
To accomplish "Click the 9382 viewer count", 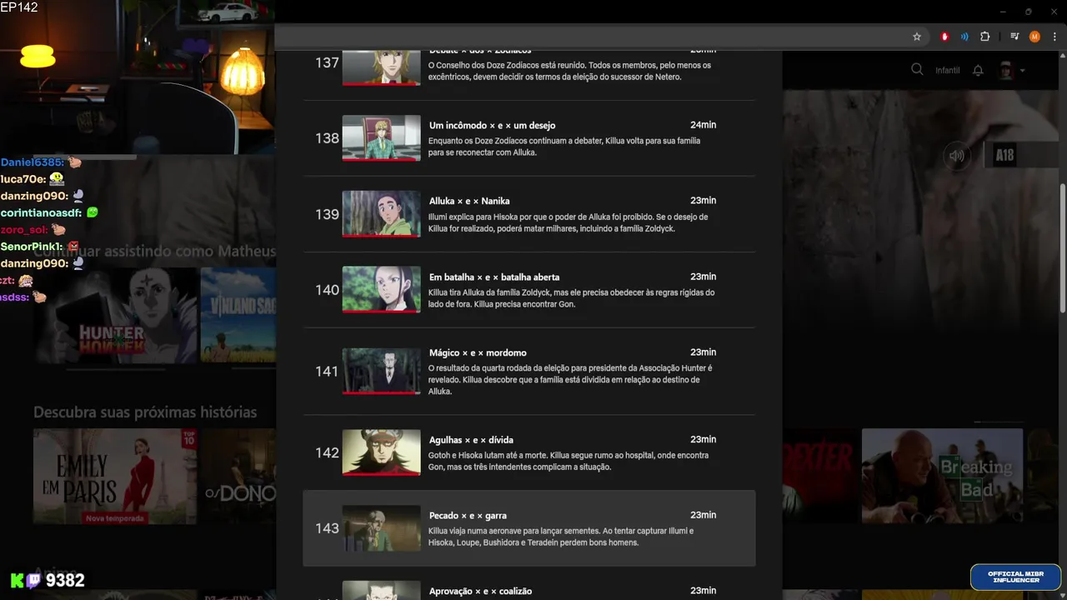I will 65,580.
